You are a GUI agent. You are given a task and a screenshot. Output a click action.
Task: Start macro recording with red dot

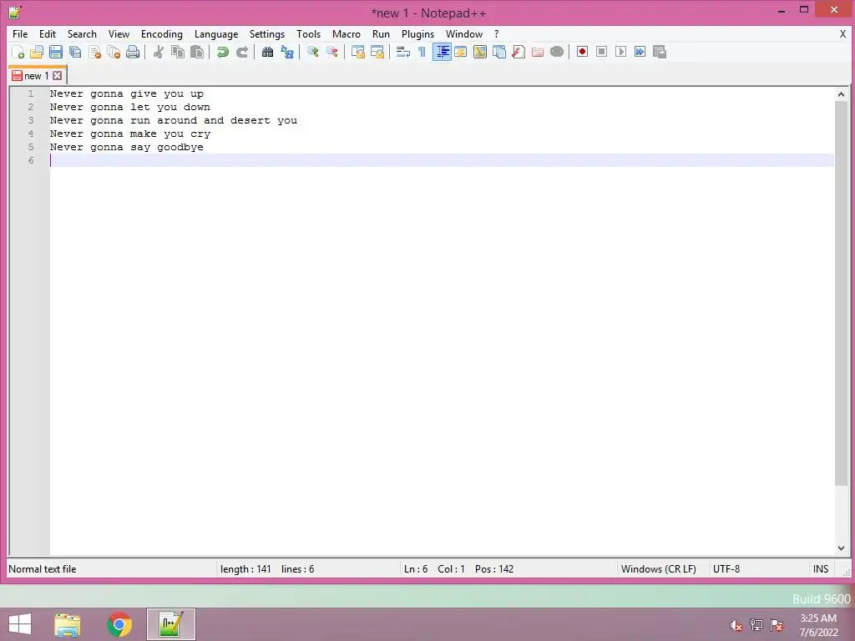point(582,52)
